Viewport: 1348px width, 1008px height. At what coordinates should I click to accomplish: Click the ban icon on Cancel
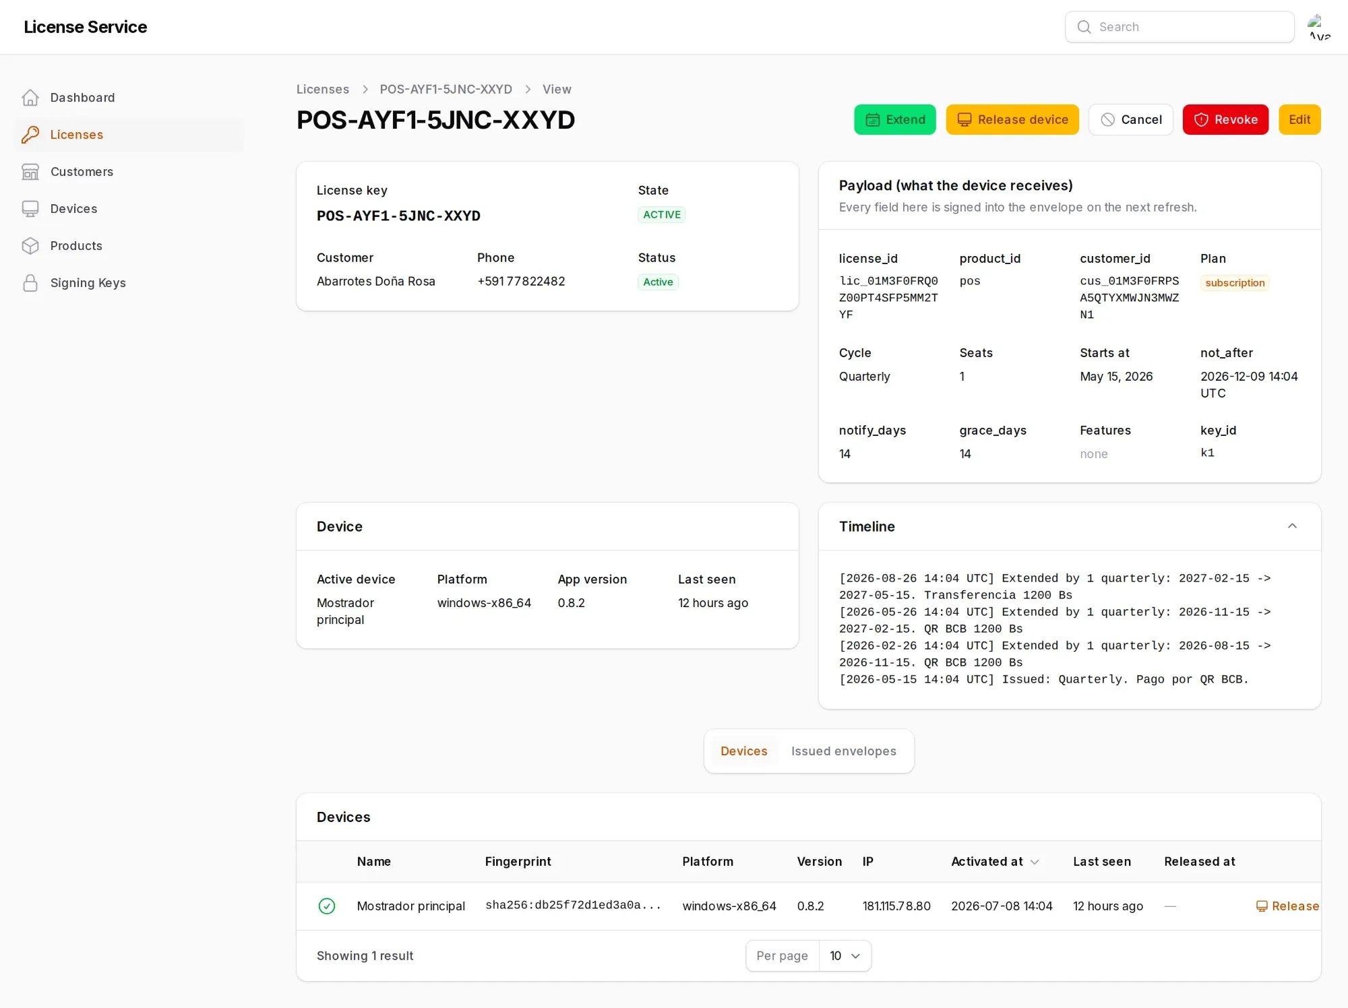click(x=1107, y=120)
